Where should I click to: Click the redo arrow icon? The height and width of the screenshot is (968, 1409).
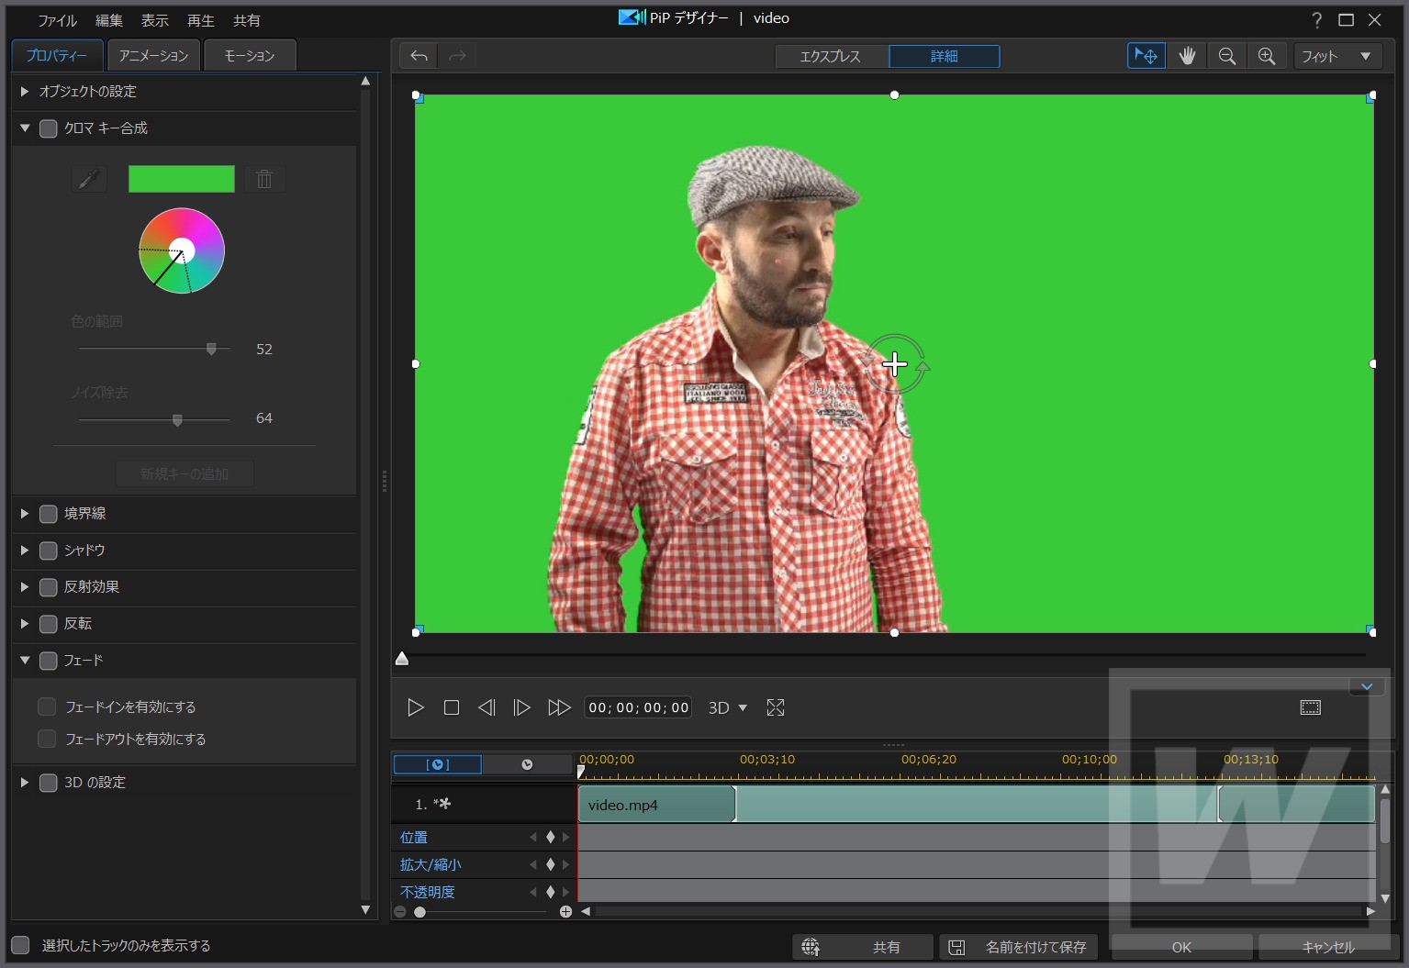click(x=457, y=56)
